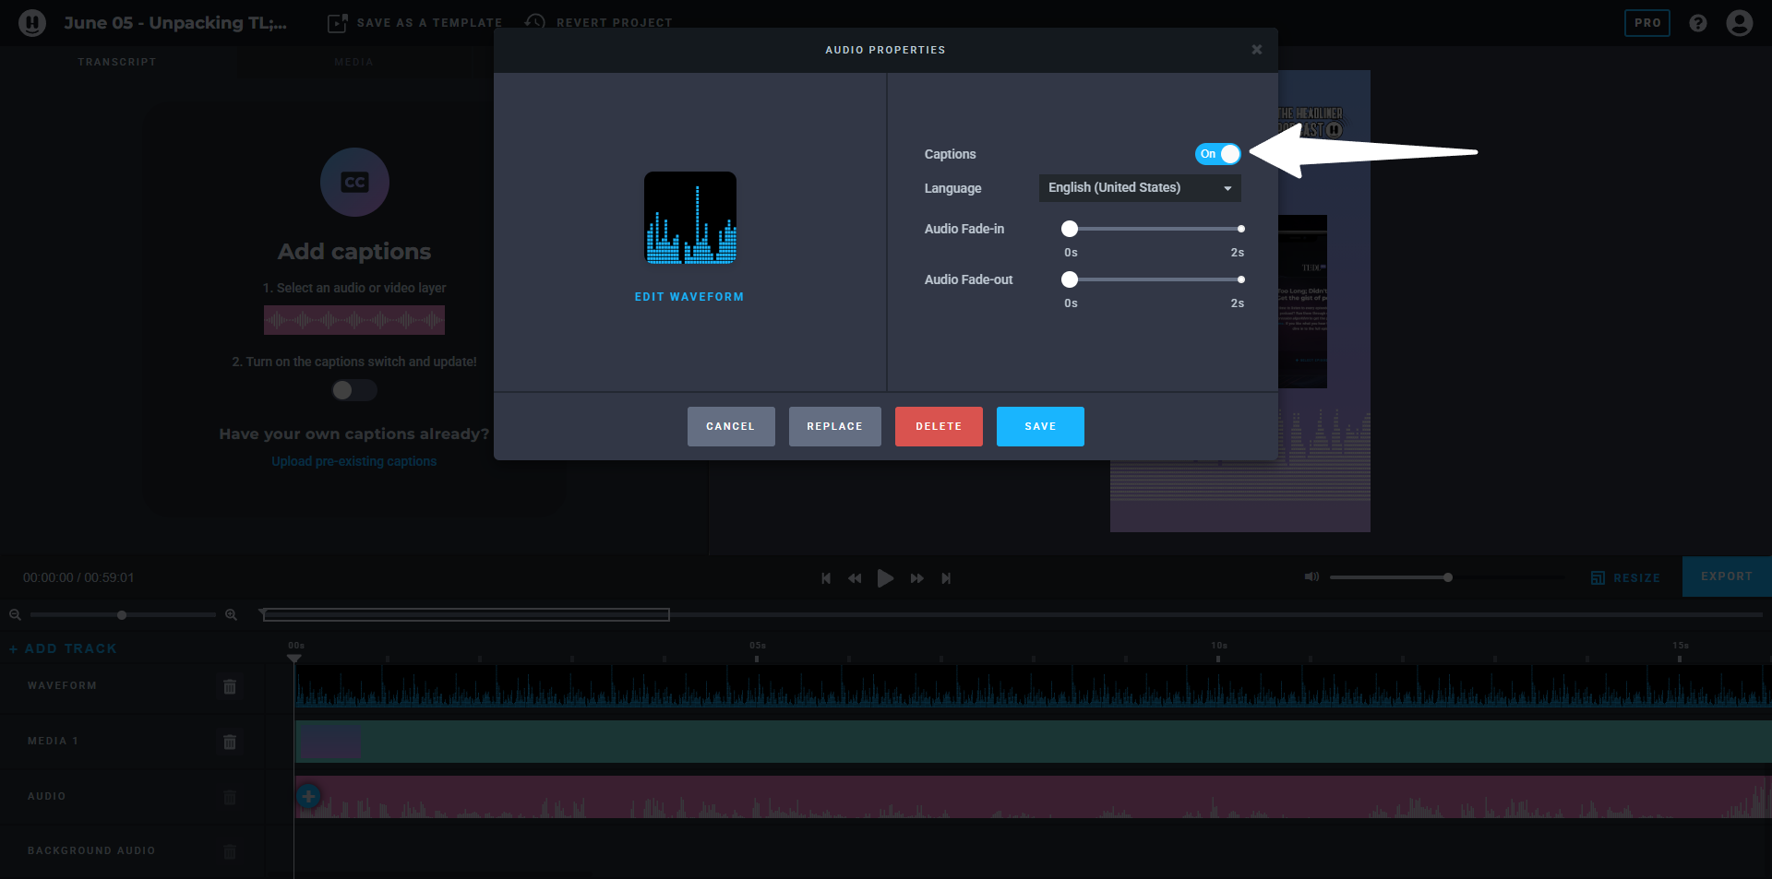Skip to start of timeline
The image size is (1772, 879).
[826, 578]
